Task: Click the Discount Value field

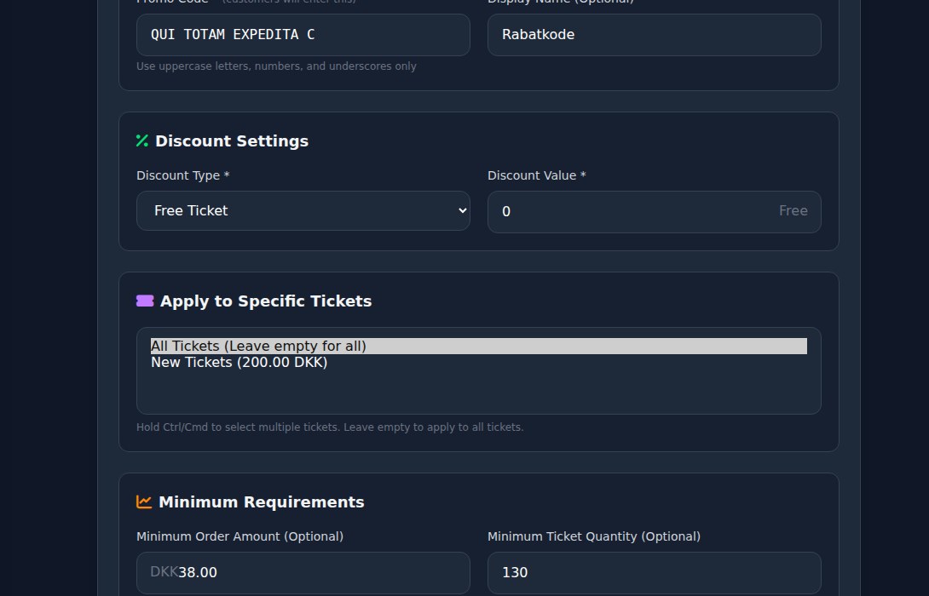Action: click(x=654, y=212)
